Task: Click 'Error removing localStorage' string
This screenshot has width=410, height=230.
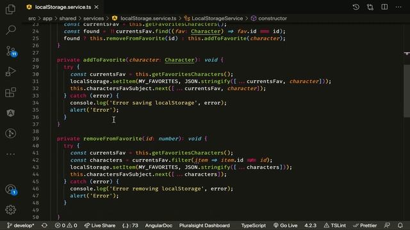Action: click(x=156, y=188)
